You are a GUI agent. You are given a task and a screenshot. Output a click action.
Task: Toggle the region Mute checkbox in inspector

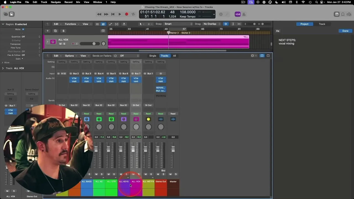(x=23, y=29)
